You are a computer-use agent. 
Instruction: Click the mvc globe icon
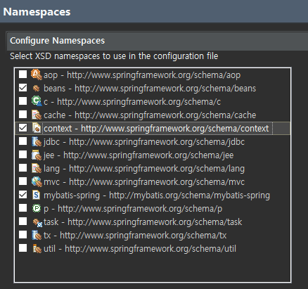pyautogui.click(x=37, y=181)
